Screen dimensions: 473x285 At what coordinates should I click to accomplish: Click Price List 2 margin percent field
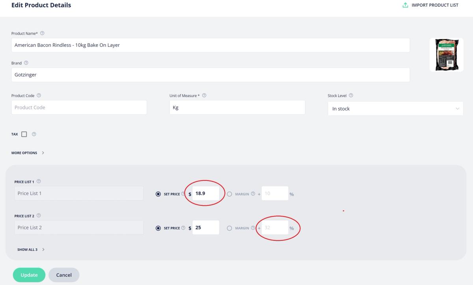point(275,227)
